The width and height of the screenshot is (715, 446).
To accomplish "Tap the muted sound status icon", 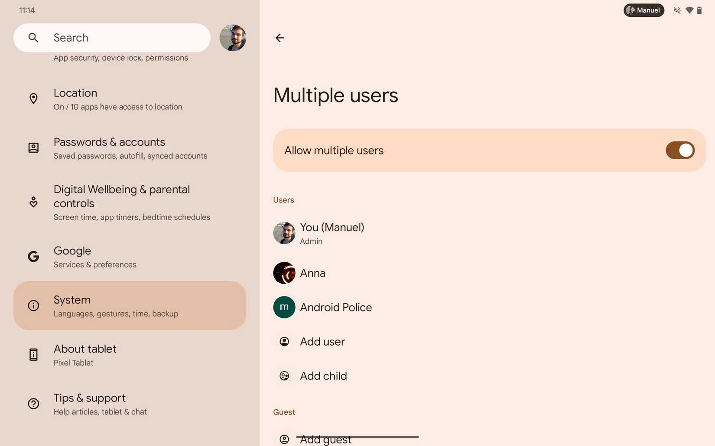I will [677, 10].
